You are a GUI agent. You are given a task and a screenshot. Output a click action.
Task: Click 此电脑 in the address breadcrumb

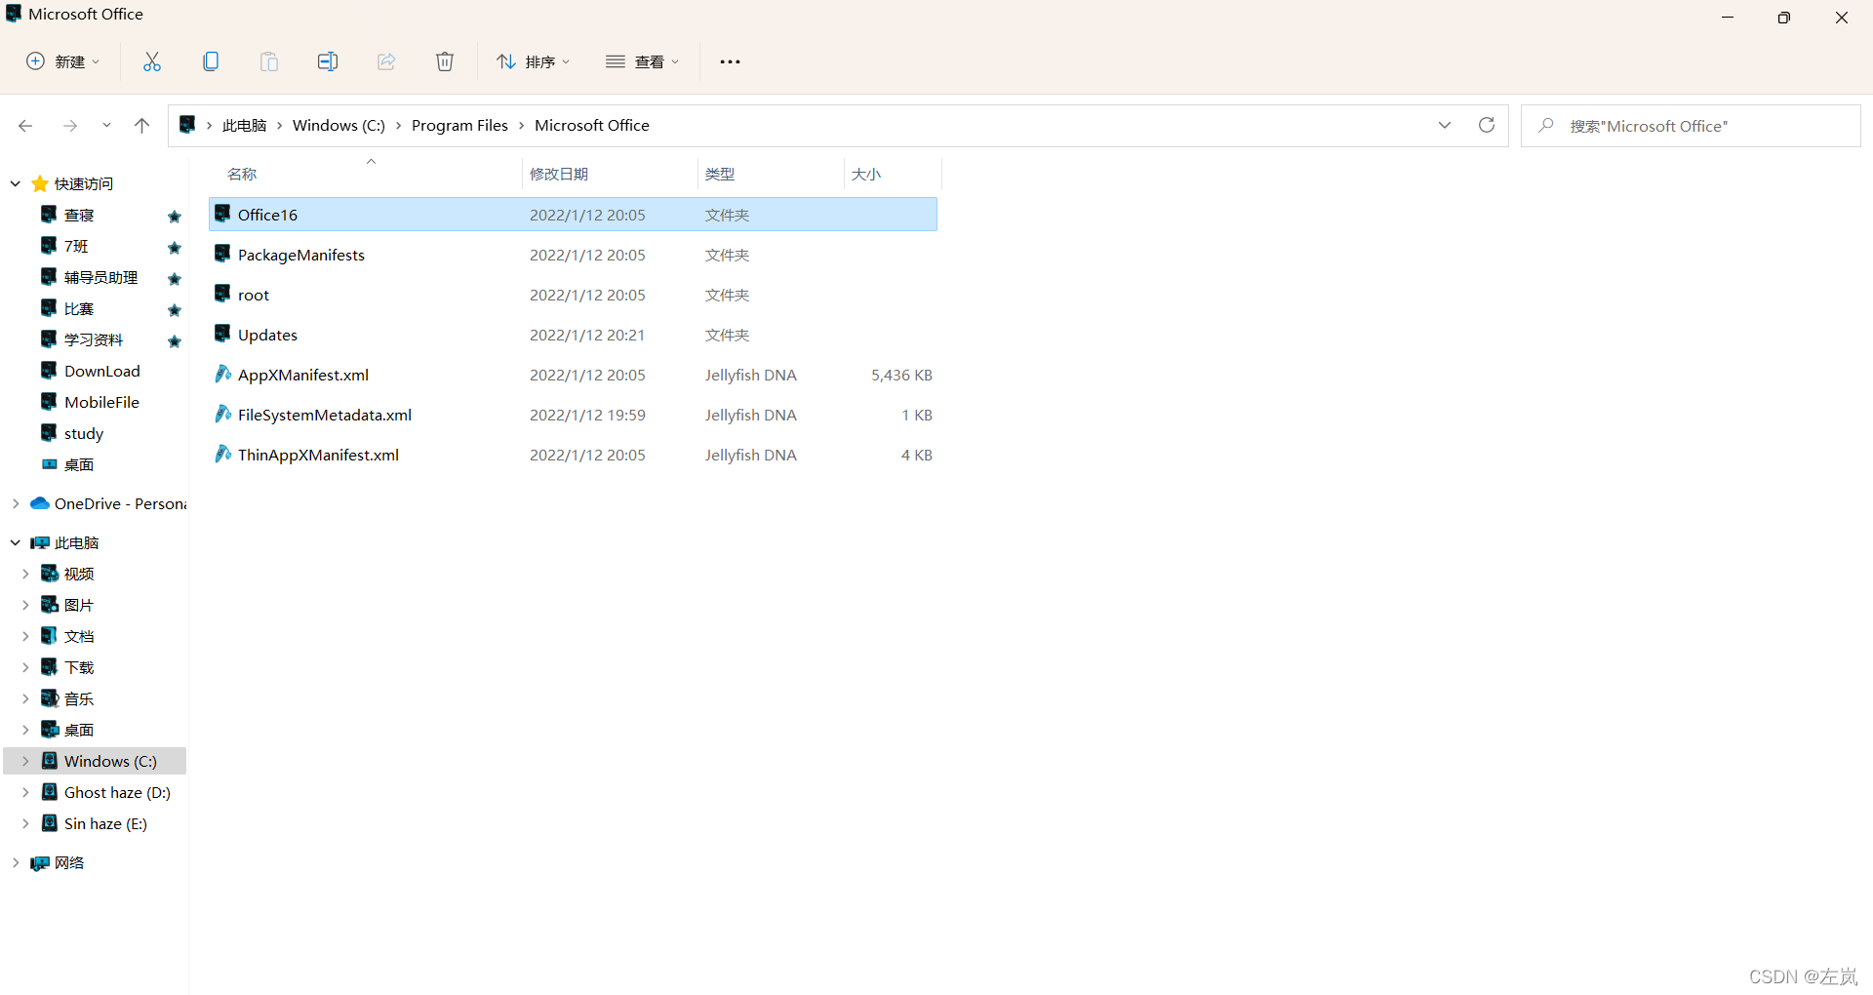(x=245, y=125)
